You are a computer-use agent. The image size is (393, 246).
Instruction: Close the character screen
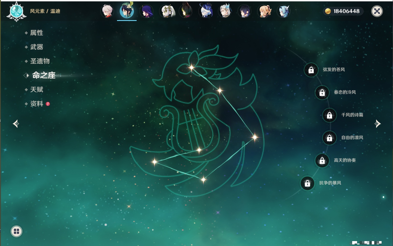377,11
